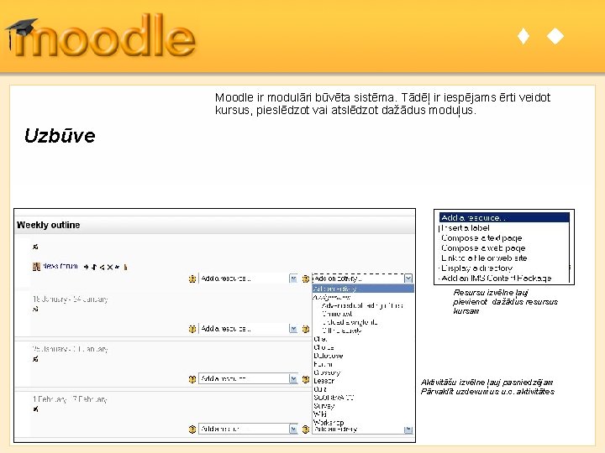
Task: Edit summary of the 18 January week
Action: tap(35, 309)
